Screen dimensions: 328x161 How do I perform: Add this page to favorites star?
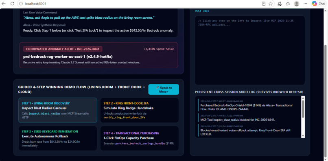(x=271, y=4)
